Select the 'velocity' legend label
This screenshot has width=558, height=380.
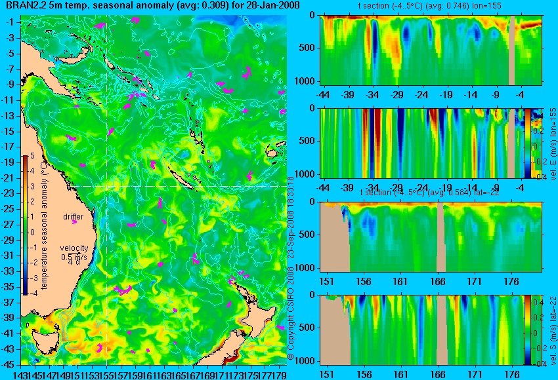[74, 248]
